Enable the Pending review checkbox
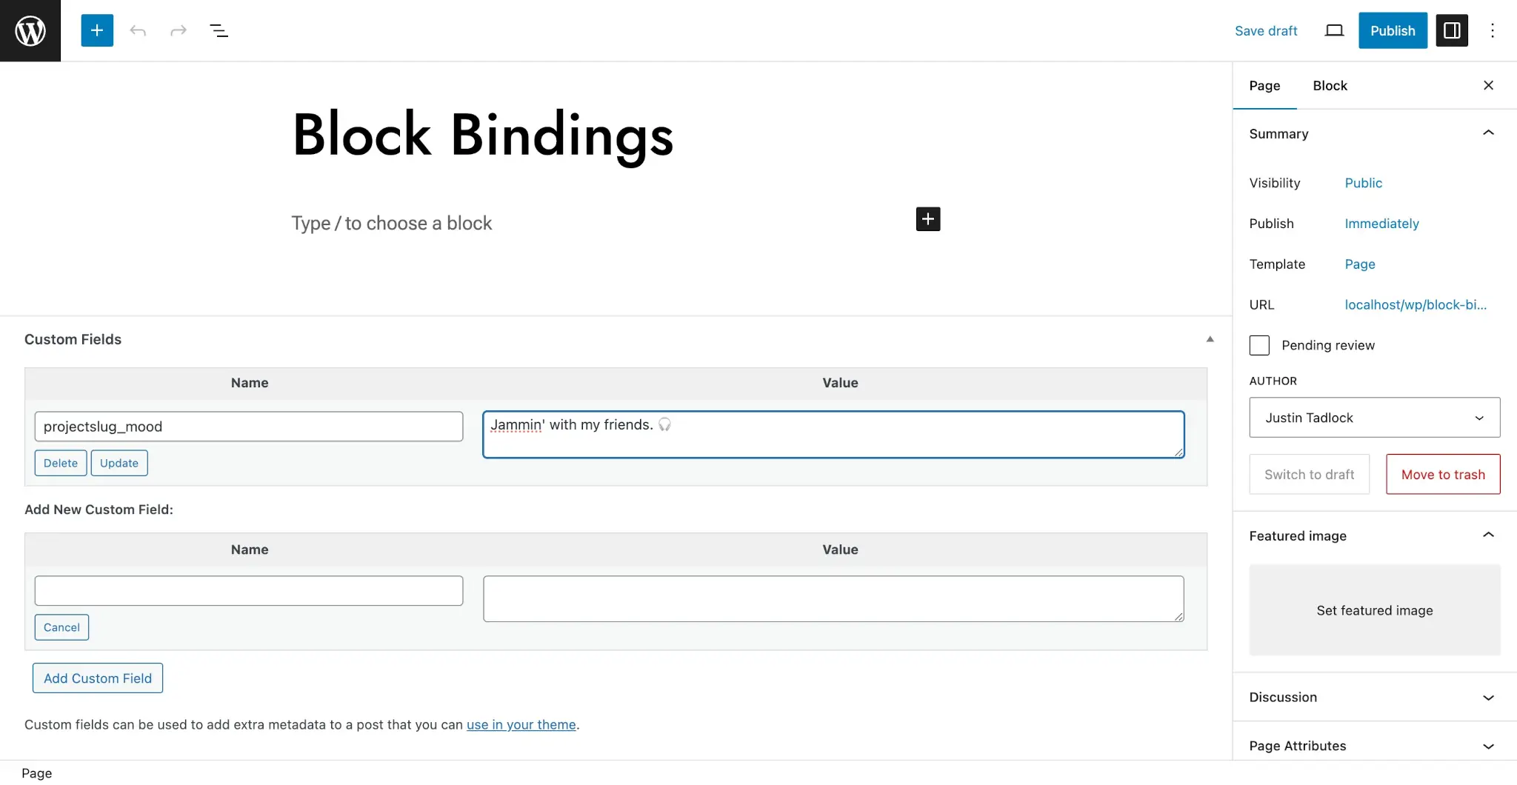This screenshot has height=785, width=1517. [x=1259, y=345]
